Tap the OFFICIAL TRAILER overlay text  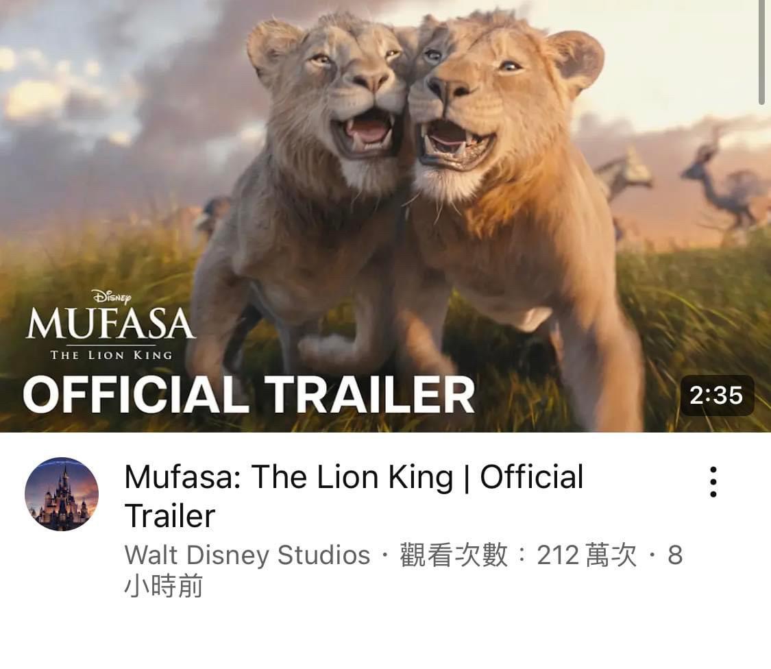coord(249,395)
